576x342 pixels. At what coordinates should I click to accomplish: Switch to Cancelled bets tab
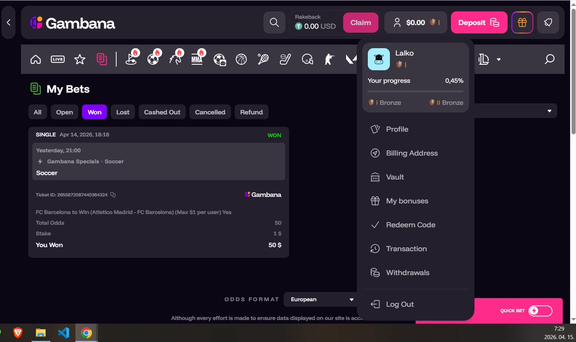(210, 112)
